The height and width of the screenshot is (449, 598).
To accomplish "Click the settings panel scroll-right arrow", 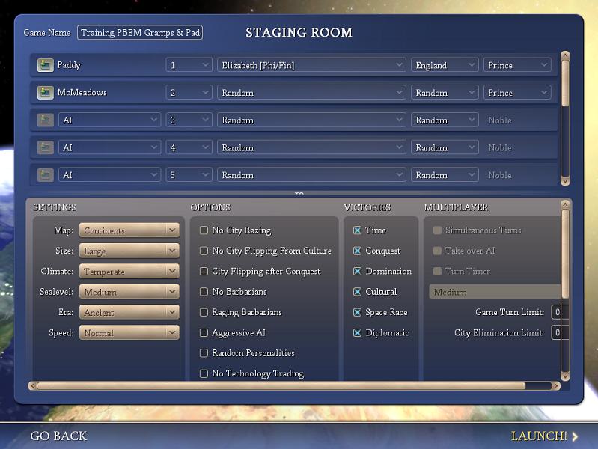I will click(x=555, y=386).
